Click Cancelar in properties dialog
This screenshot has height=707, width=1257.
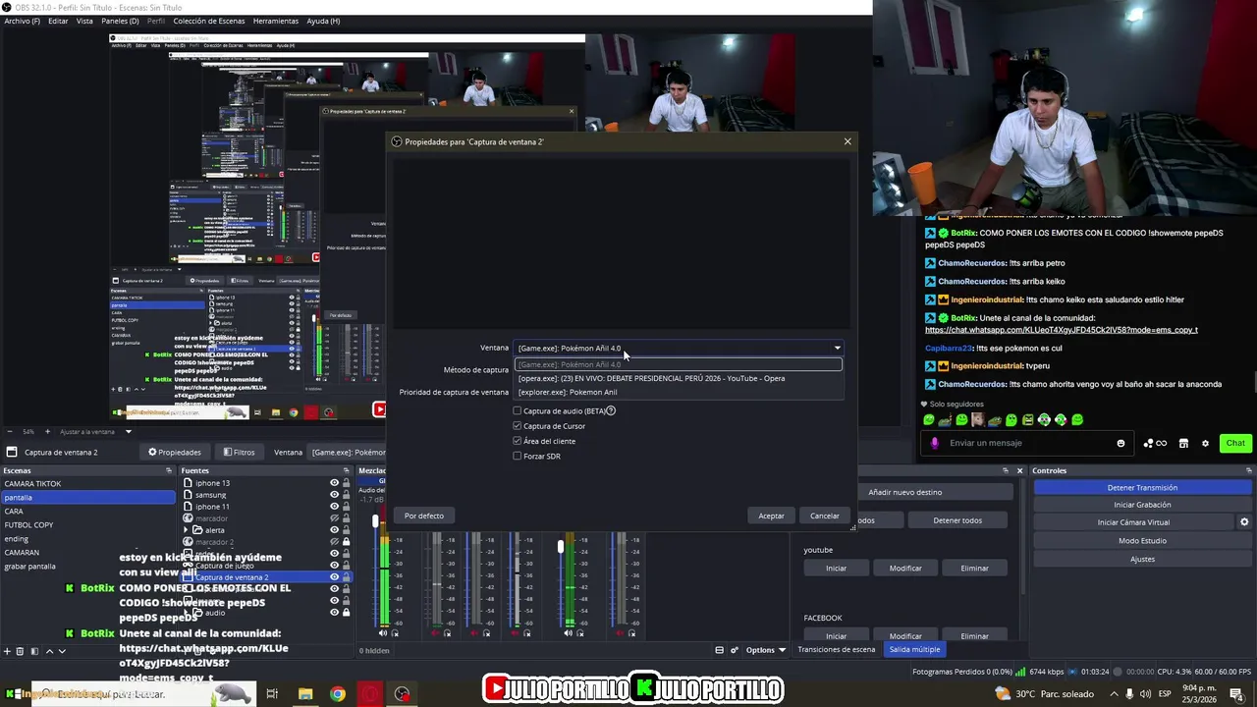click(825, 516)
